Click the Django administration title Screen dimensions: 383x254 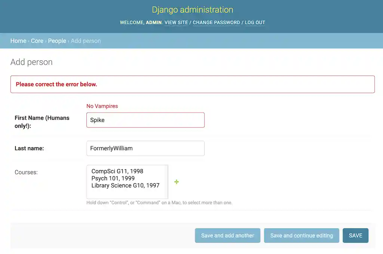pyautogui.click(x=192, y=9)
